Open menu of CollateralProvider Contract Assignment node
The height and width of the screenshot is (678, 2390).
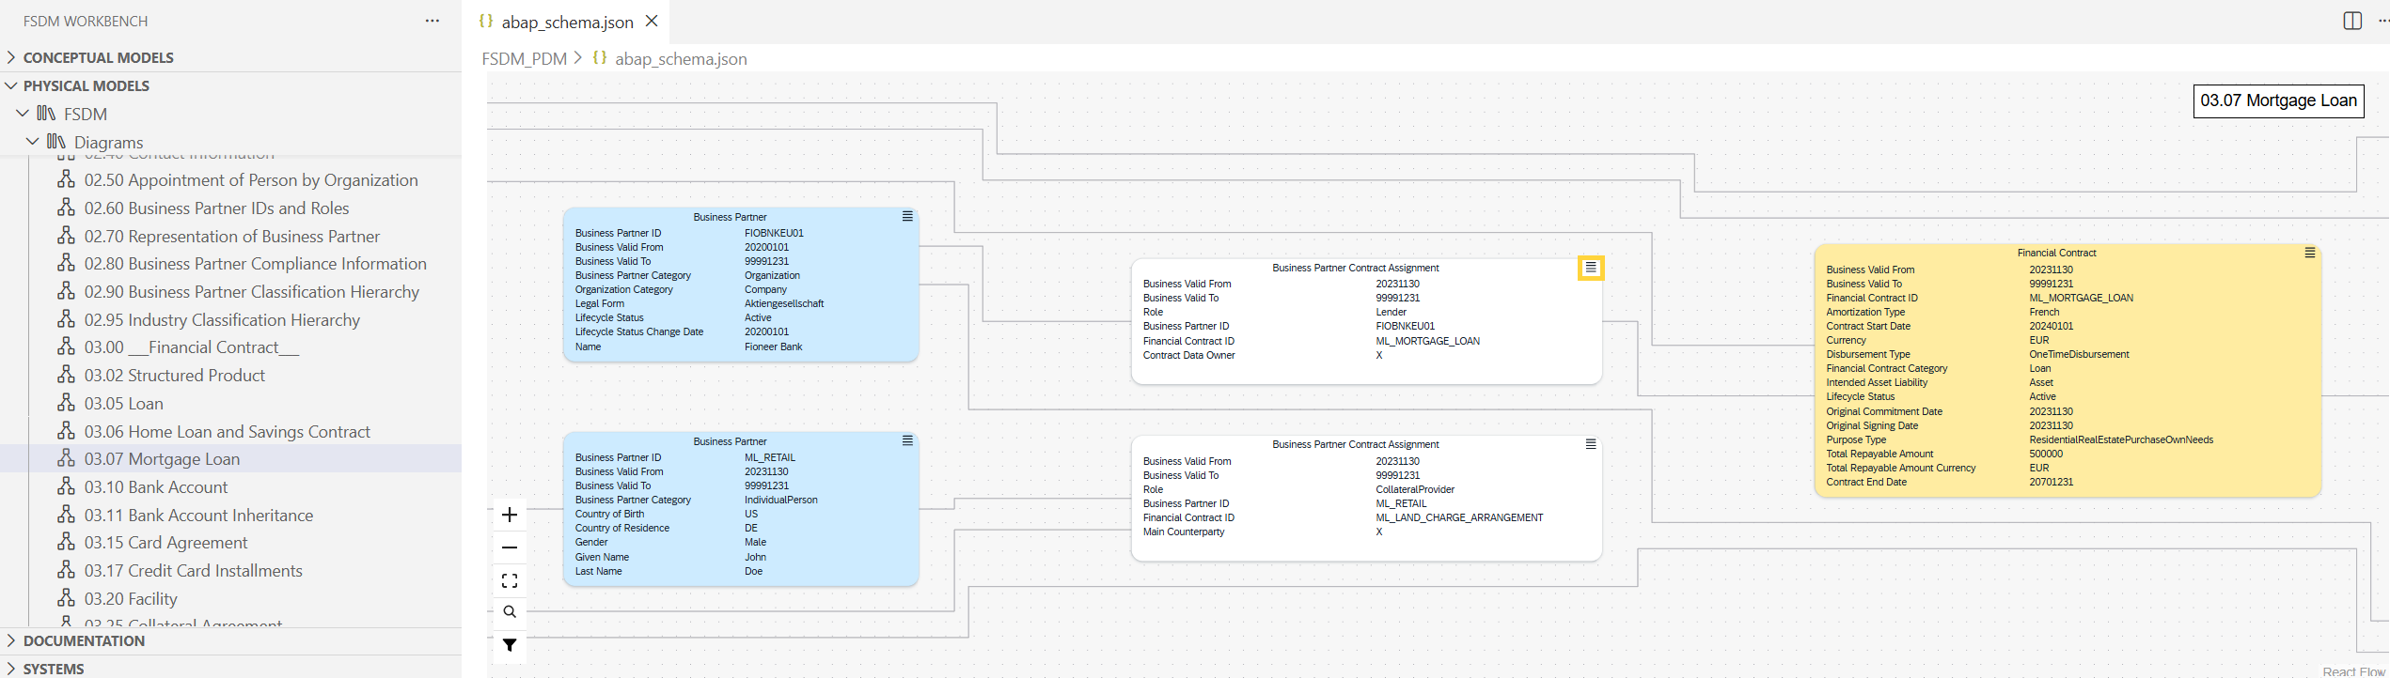(1591, 444)
